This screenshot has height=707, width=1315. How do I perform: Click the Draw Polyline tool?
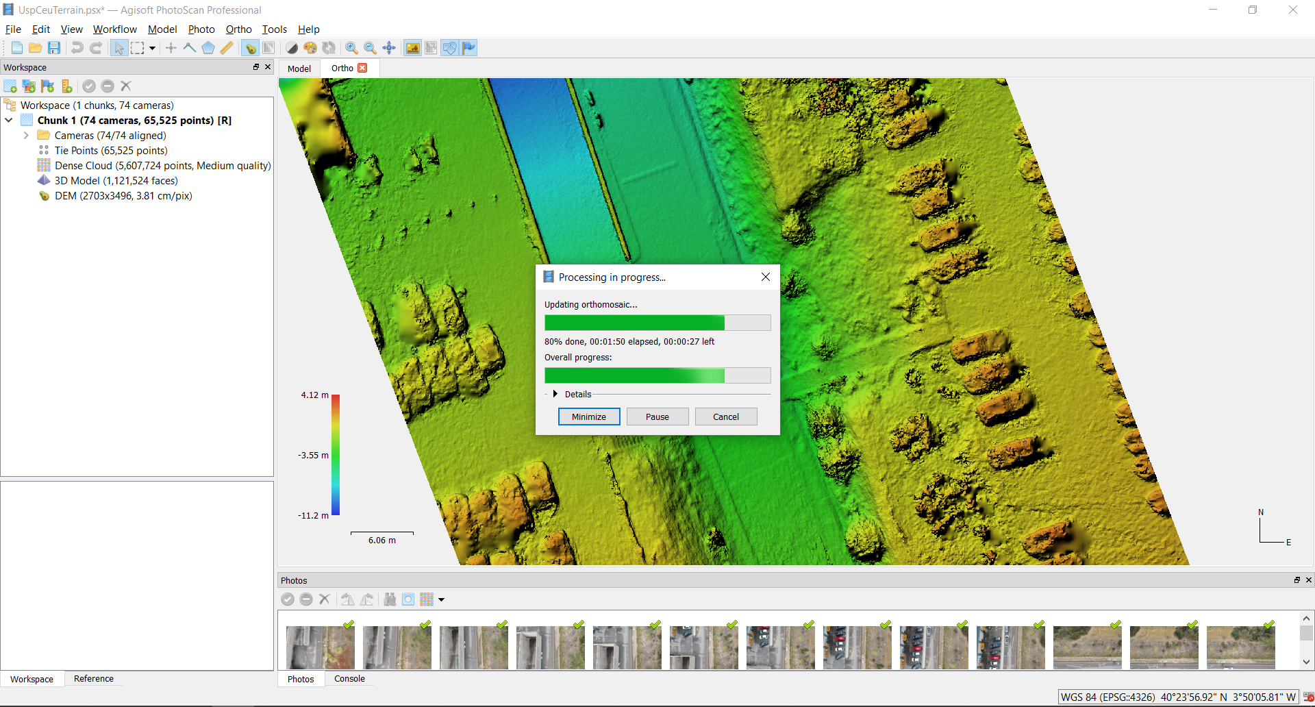tap(190, 48)
